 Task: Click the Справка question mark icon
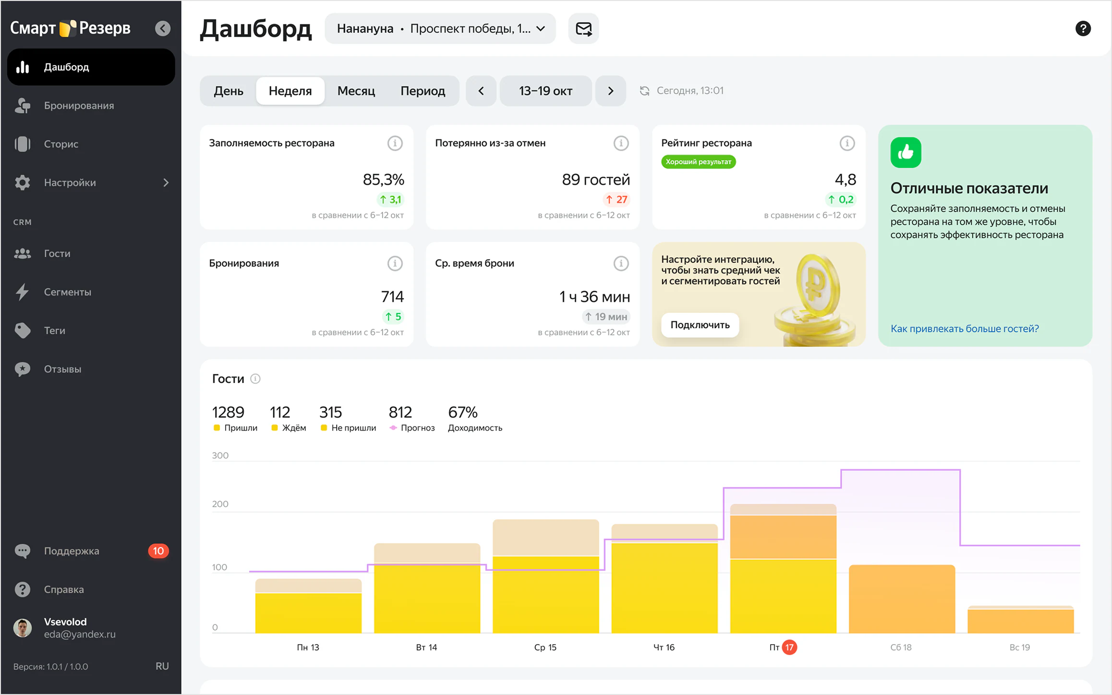pos(23,589)
